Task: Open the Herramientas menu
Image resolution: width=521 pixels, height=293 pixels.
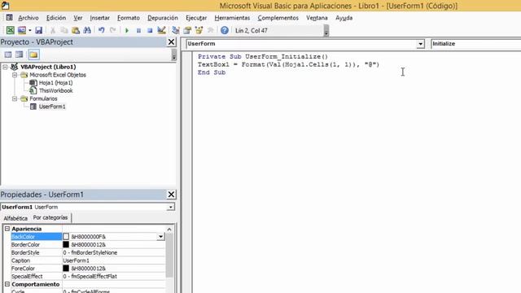Action: tap(232, 18)
